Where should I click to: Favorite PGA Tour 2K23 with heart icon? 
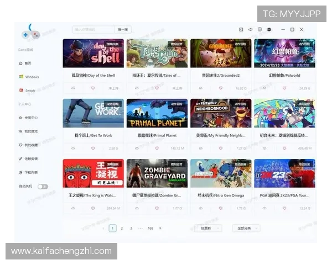pyautogui.click(x=284, y=208)
